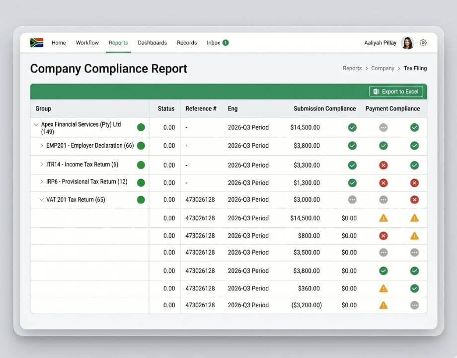Click the last green checkmark in the $3,800.00 $0.00 row
Viewport: 457px width, 358px height.
coord(414,271)
